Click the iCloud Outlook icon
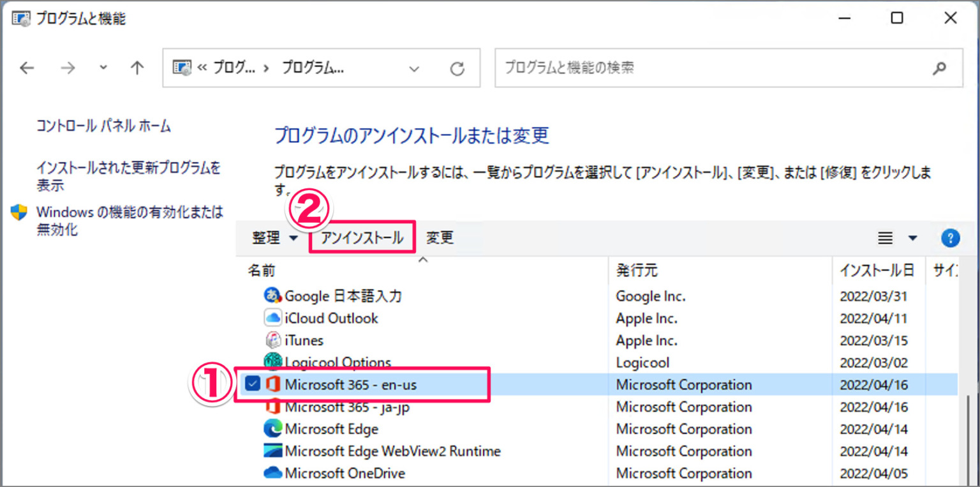Screen dimensions: 980x487 coord(273,318)
